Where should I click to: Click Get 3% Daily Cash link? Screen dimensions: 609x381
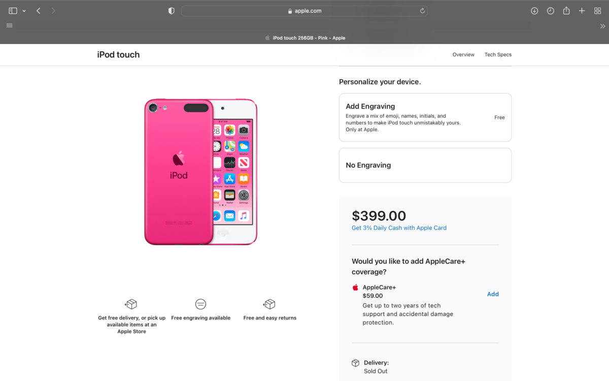pyautogui.click(x=399, y=228)
